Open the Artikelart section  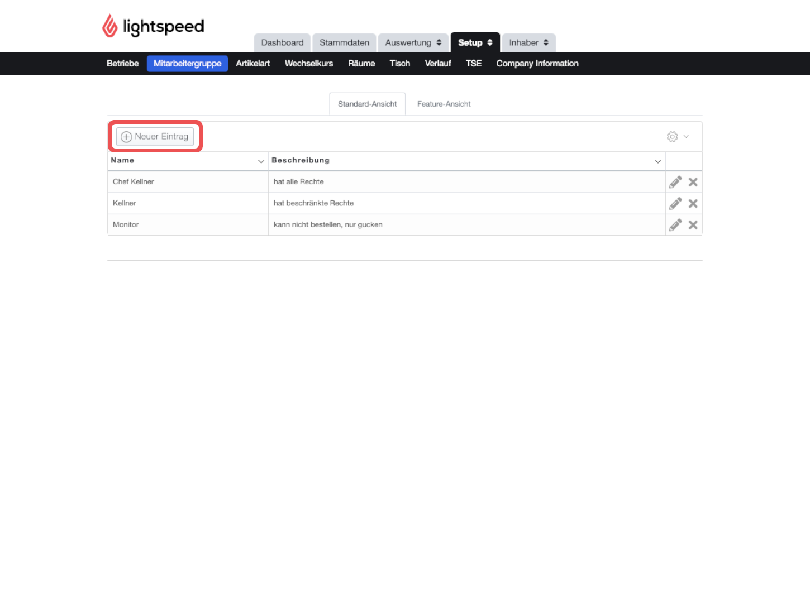point(253,64)
